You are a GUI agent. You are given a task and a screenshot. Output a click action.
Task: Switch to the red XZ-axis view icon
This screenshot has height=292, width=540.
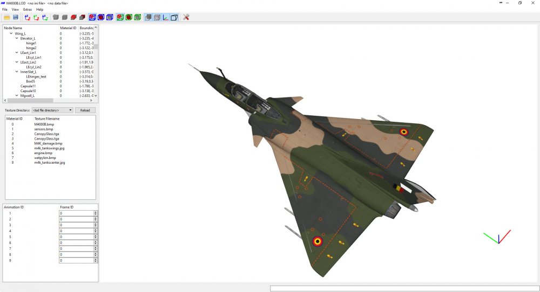point(28,17)
